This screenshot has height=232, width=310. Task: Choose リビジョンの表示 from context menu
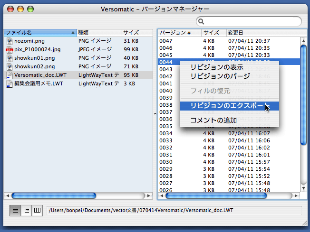click(230, 67)
